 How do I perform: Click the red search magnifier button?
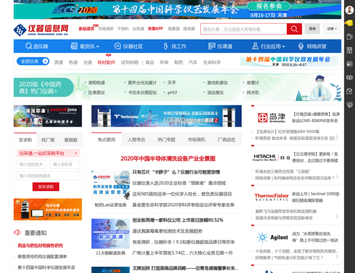[x=294, y=29]
